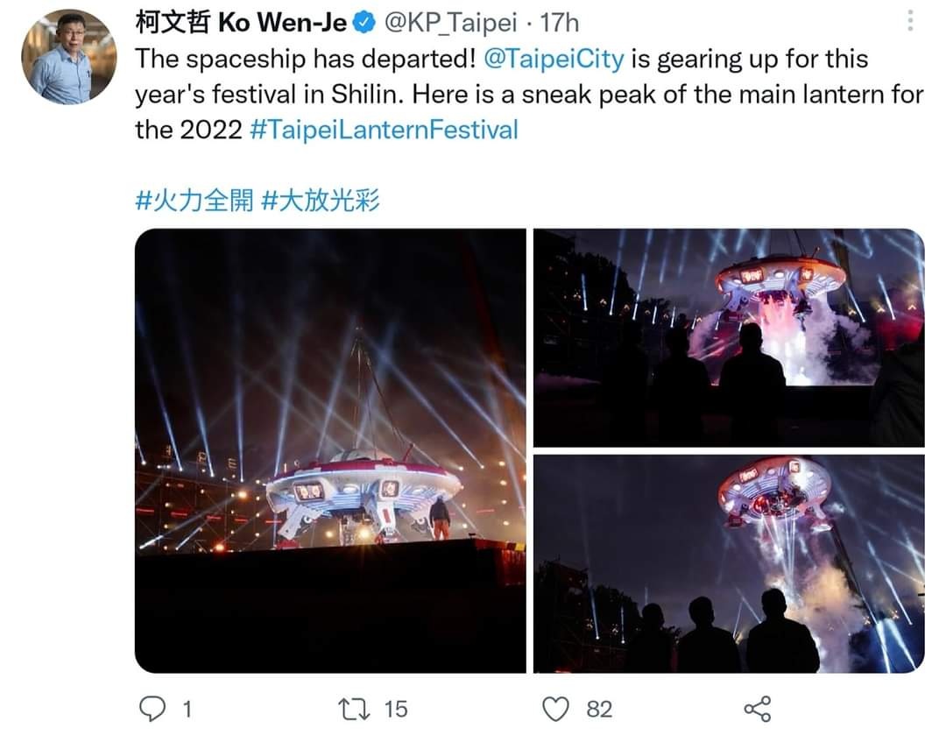
Task: Open the #火力全開 hashtag
Action: (194, 201)
